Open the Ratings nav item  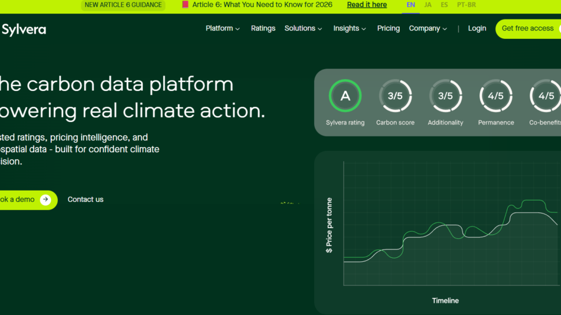pos(263,28)
